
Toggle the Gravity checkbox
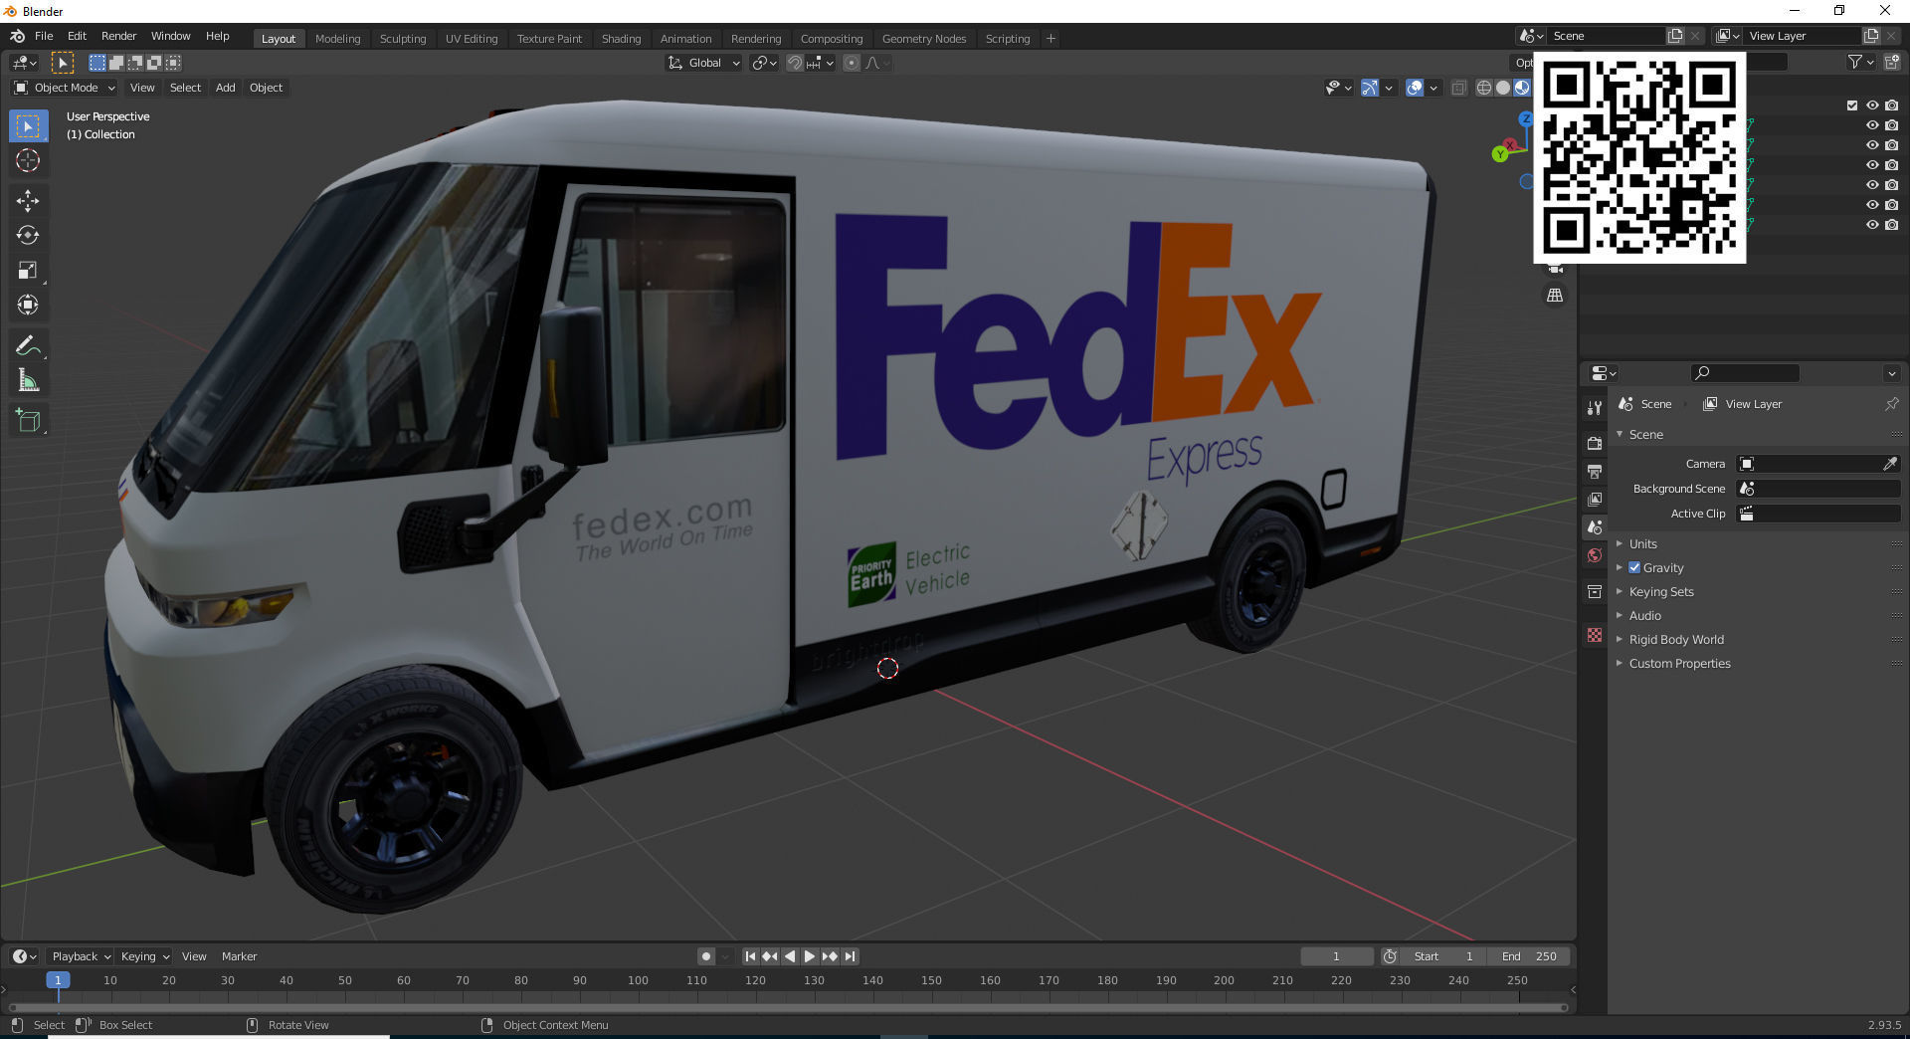(1634, 567)
